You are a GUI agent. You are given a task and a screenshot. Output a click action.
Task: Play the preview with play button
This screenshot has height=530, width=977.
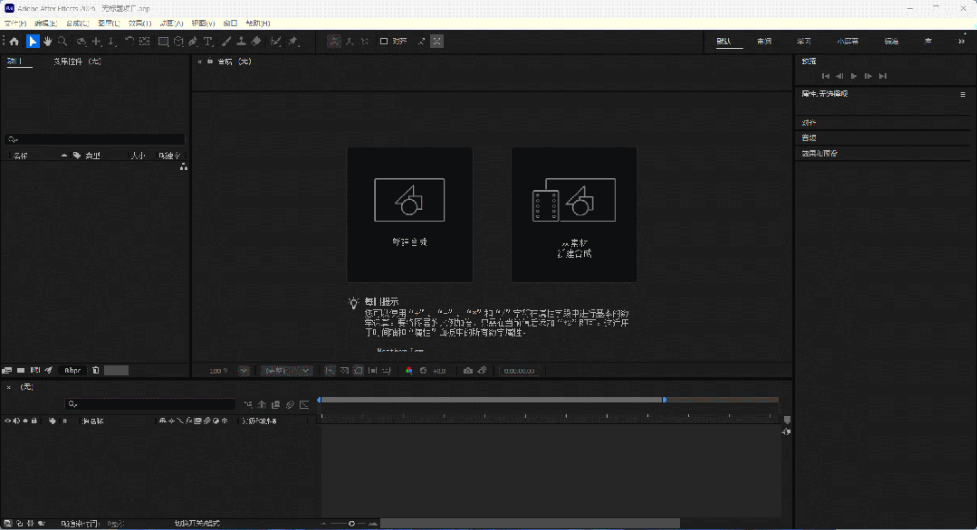854,76
